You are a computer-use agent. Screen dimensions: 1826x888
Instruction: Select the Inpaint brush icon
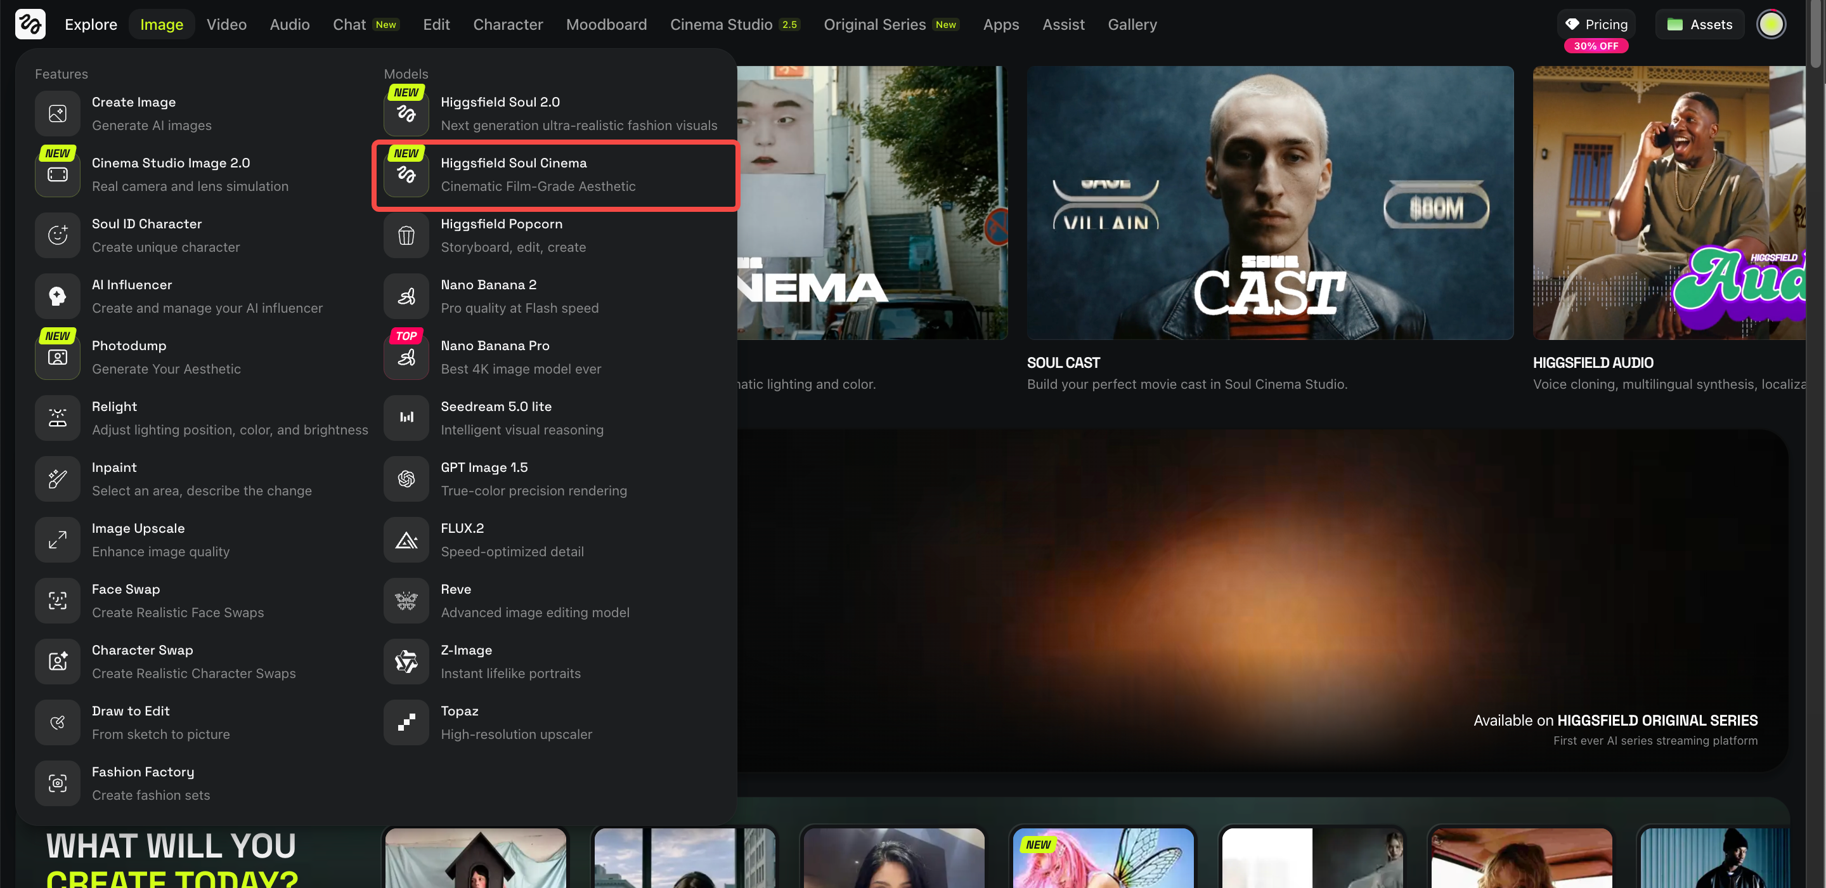tap(58, 479)
